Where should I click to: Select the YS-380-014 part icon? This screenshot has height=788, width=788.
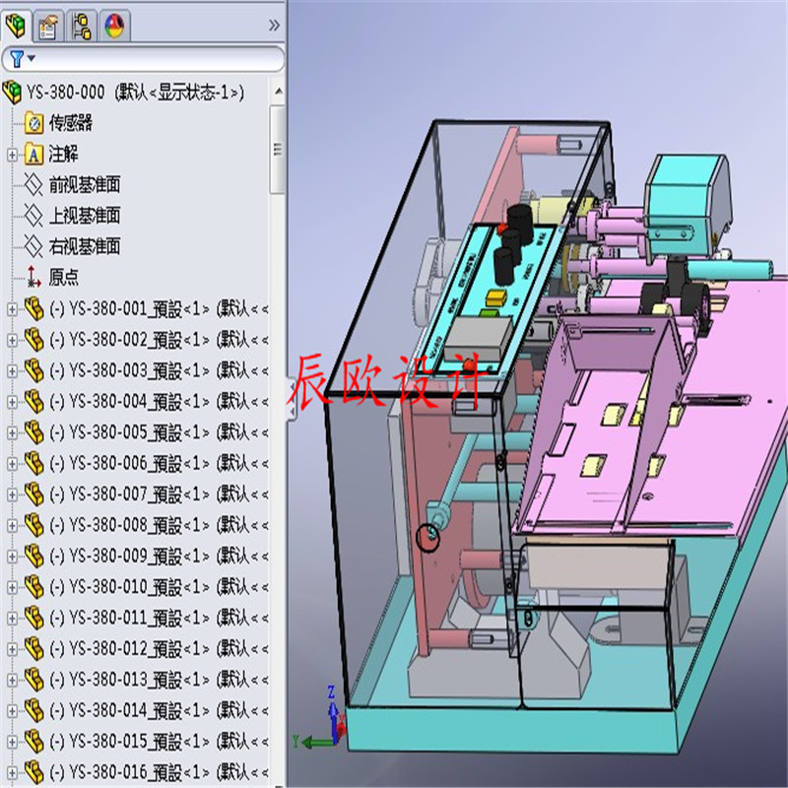33,710
